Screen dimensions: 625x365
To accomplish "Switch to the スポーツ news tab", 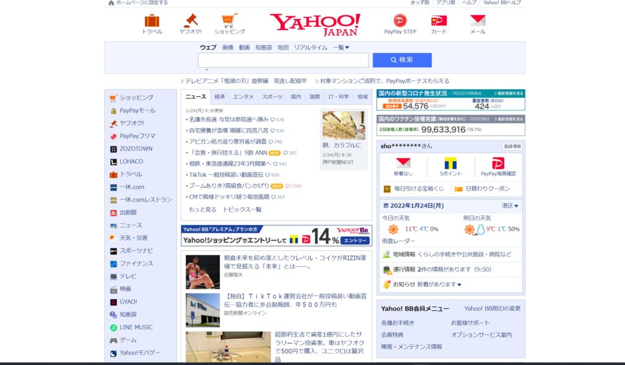I will tap(272, 97).
